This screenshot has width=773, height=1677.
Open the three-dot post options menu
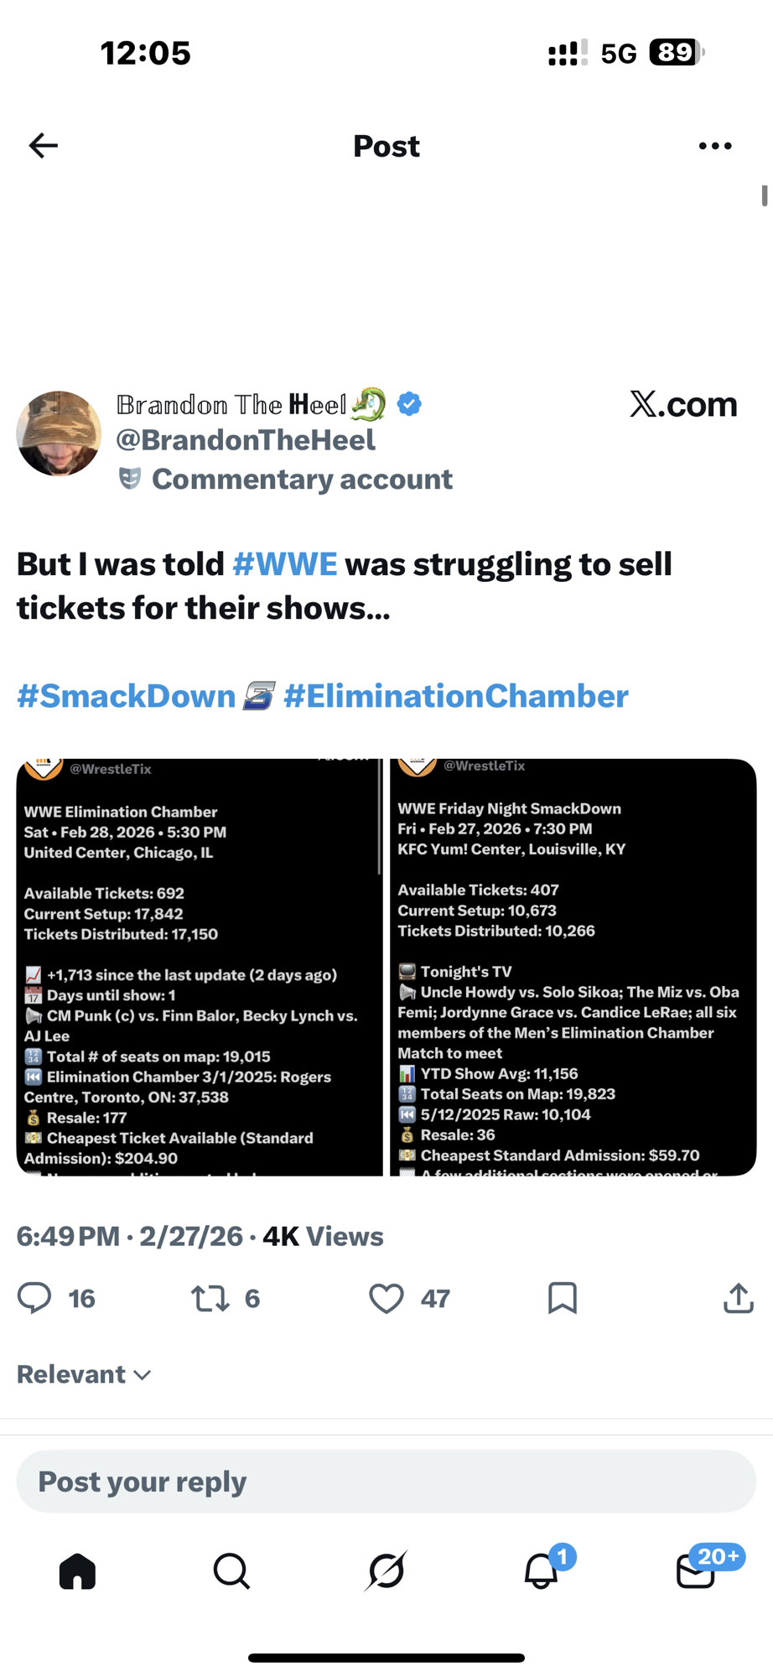714,146
